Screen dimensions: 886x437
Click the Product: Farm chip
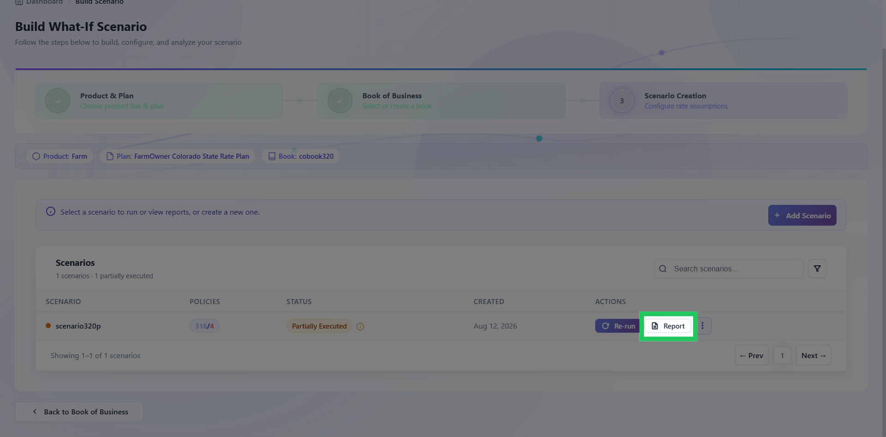coord(60,156)
